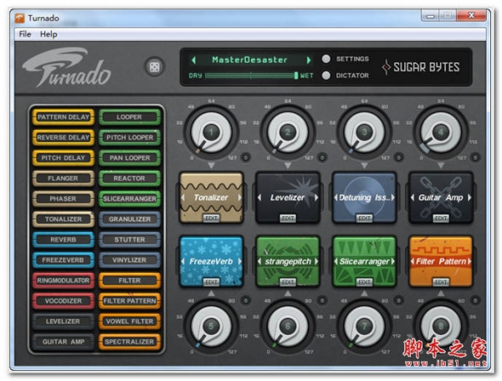Toggle small LED button above knob 5
Screen dimensions: 502x381
click(x=245, y=301)
